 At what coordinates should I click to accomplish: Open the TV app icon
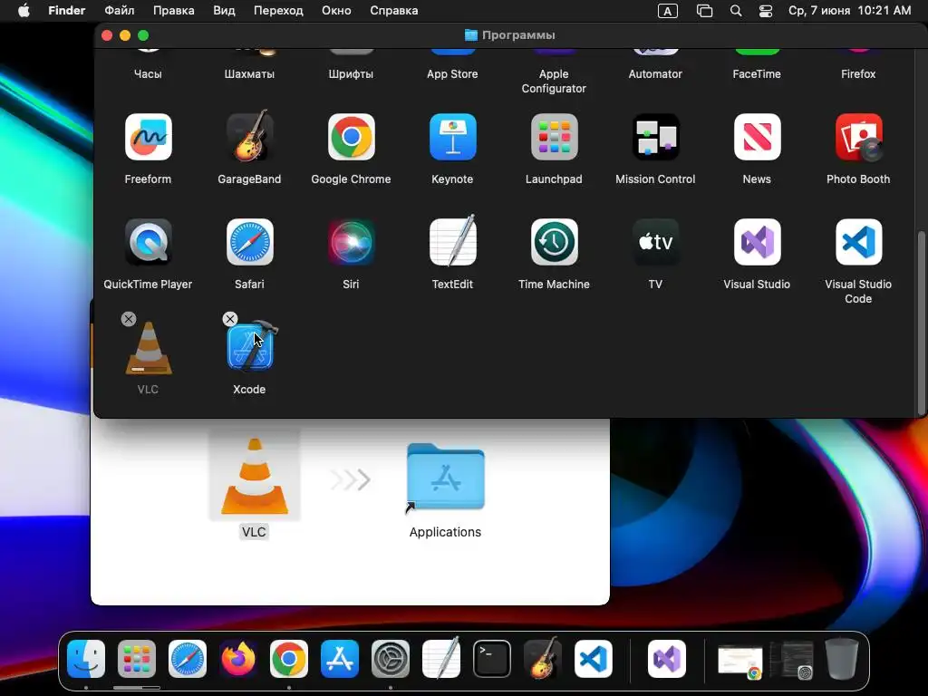655,242
